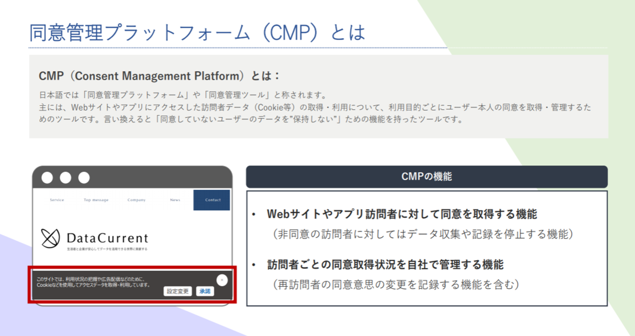Accept cookies via the 承諾 button
Screen dimensions: 635x336
pos(204,291)
